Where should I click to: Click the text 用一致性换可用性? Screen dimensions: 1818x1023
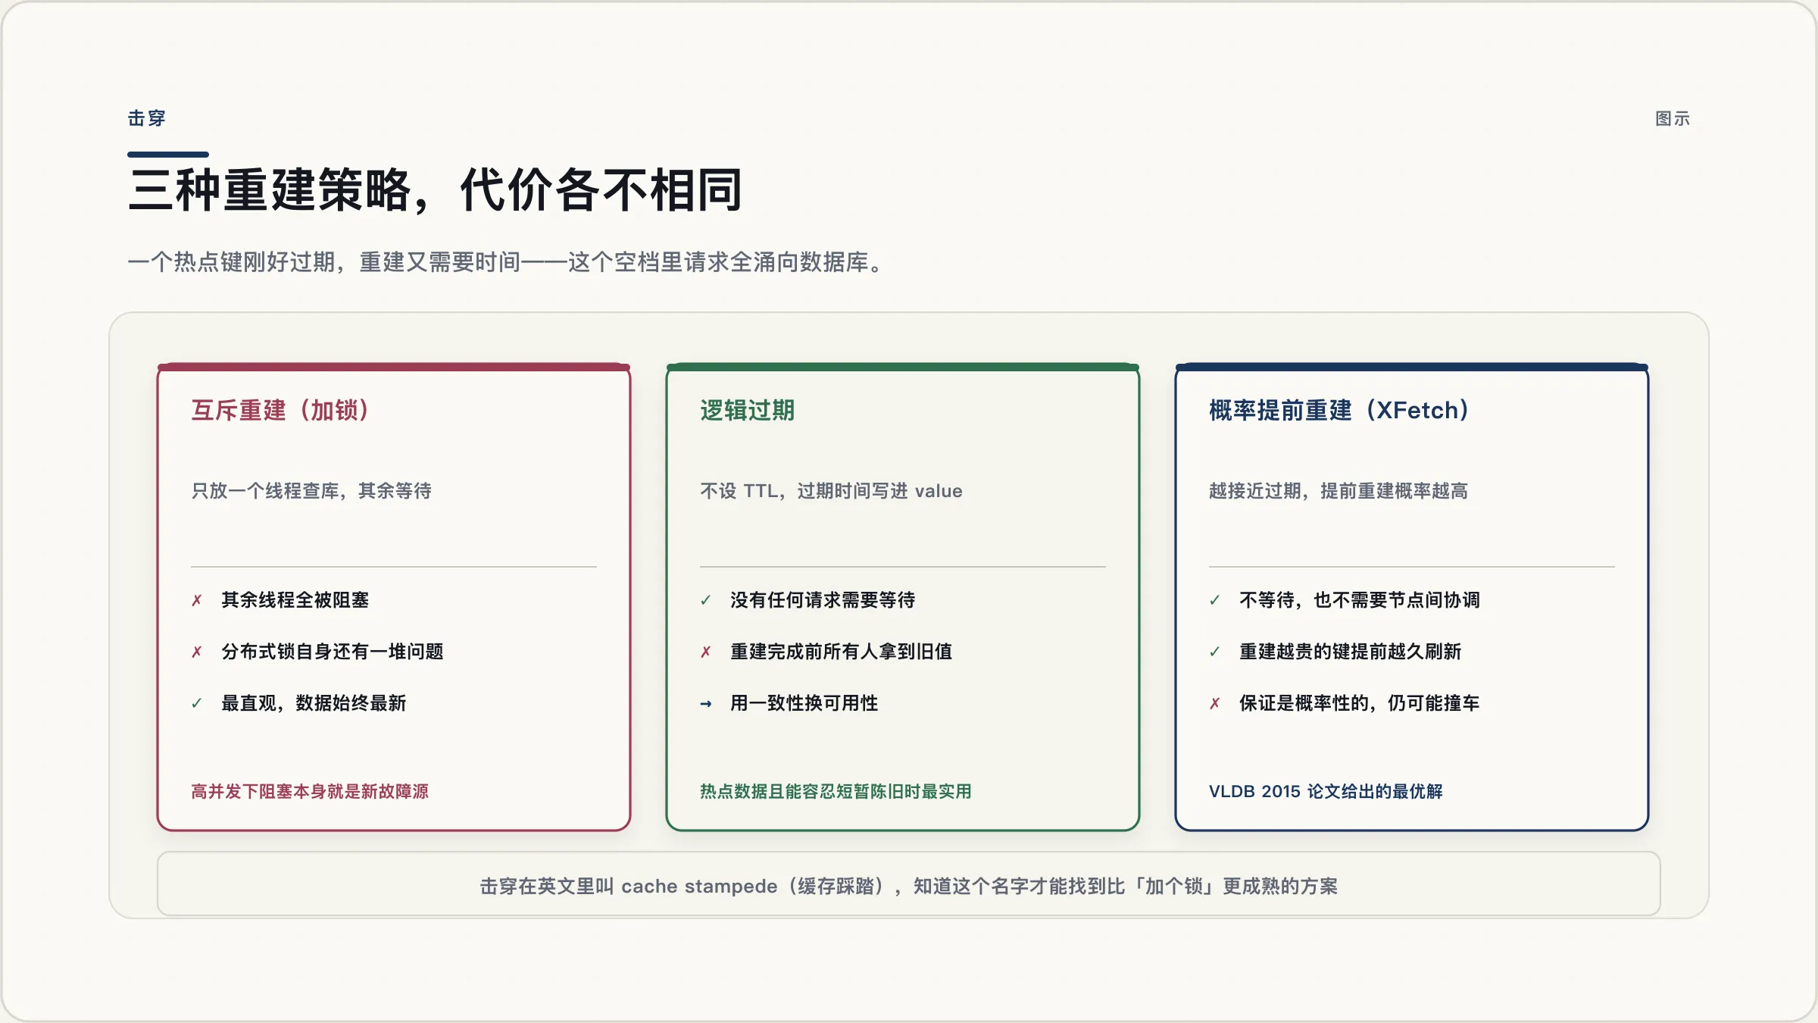[804, 703]
